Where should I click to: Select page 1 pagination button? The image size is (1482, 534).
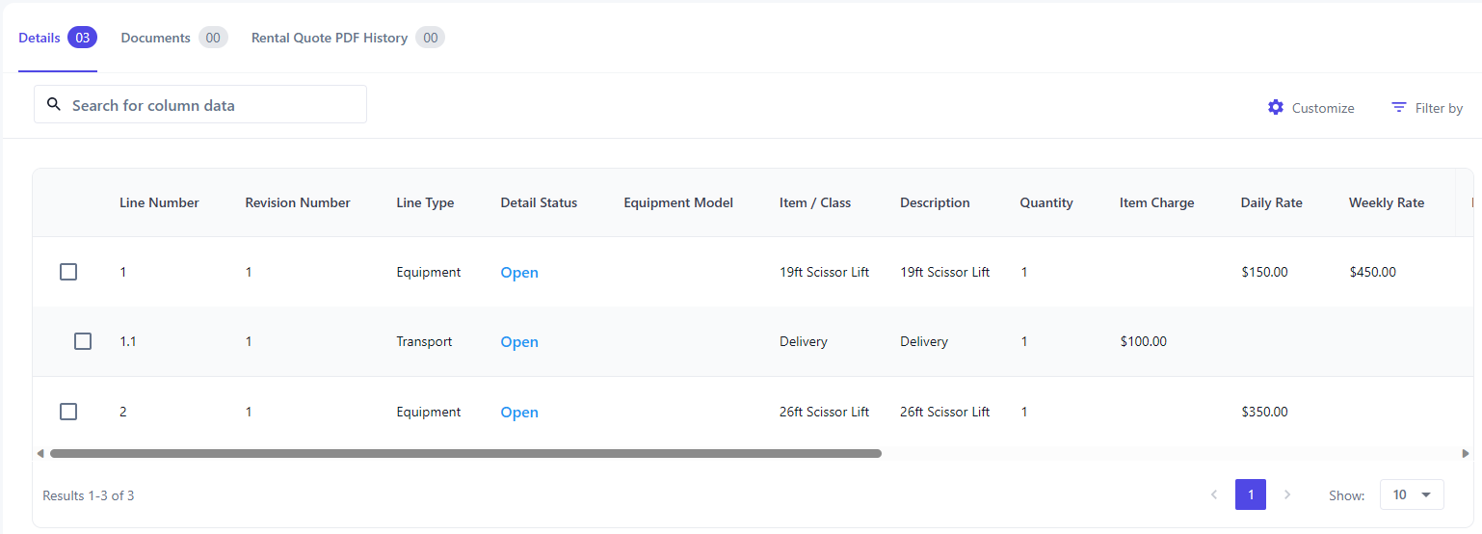click(x=1251, y=494)
